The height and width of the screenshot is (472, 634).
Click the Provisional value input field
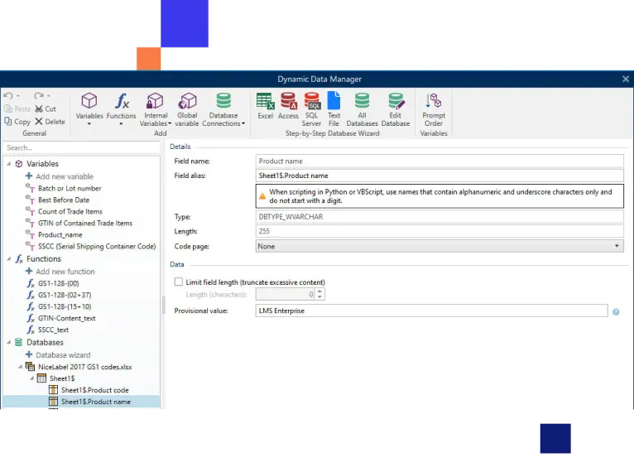point(431,311)
